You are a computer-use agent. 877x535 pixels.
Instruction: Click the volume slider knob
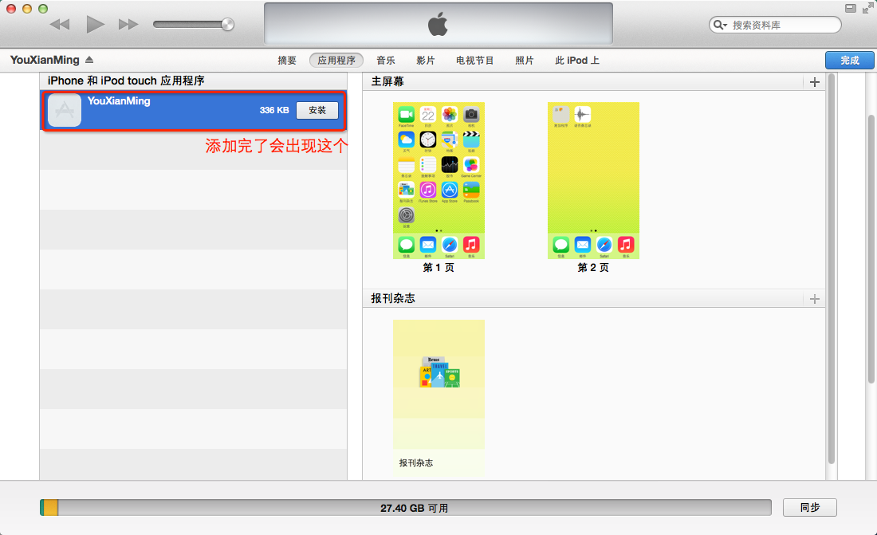pos(227,24)
